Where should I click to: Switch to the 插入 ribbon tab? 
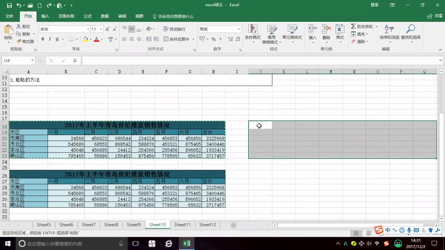[45, 16]
